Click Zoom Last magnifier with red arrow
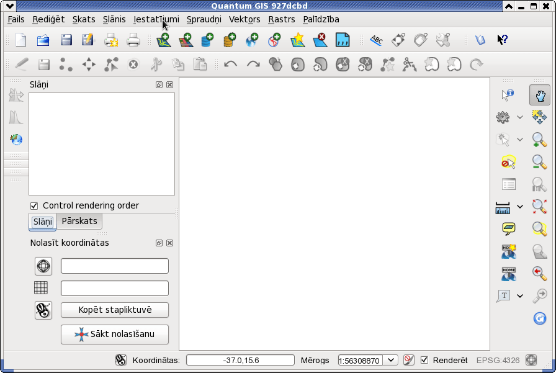Viewport: 556px width, 373px height. [x=539, y=273]
